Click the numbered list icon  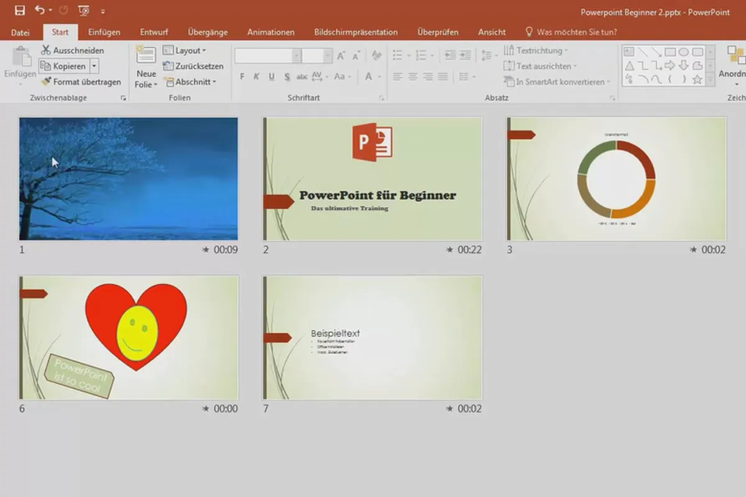pyautogui.click(x=421, y=56)
